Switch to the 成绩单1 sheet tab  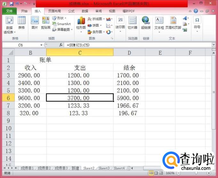point(27,168)
